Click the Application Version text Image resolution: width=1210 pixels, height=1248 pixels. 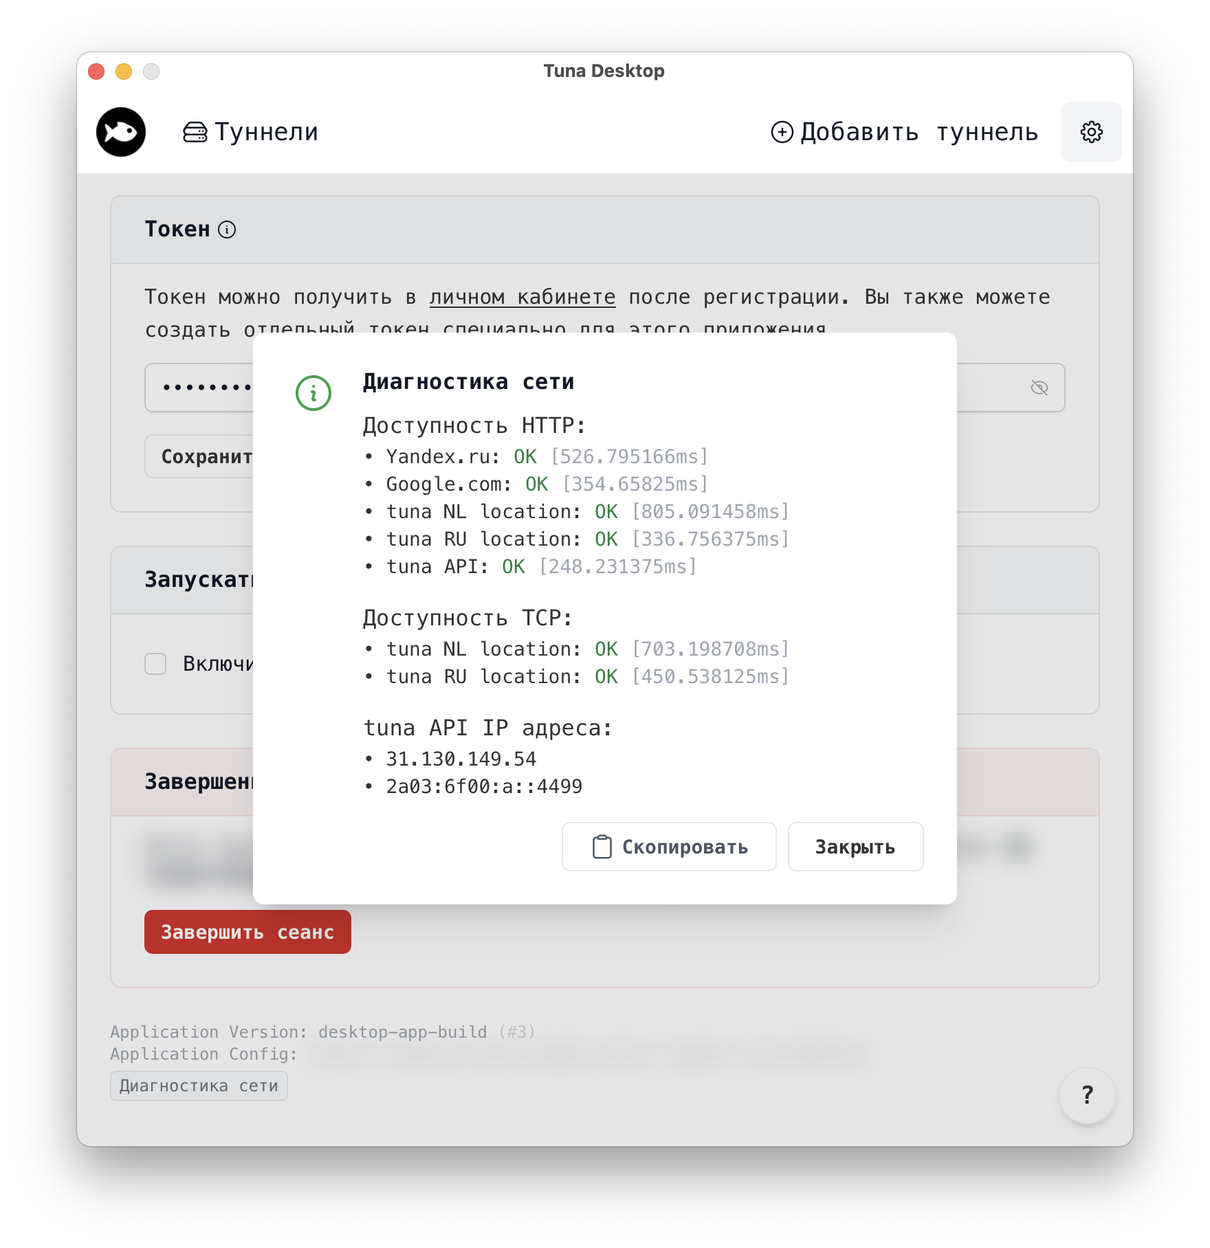[x=322, y=1032]
